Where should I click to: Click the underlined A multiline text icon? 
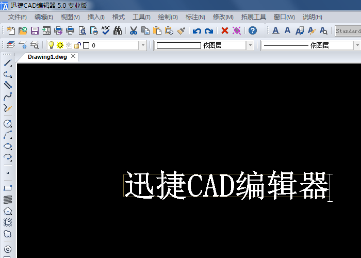point(275,30)
